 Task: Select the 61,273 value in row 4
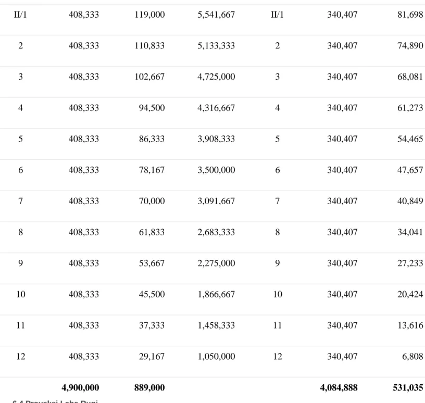[410, 108]
